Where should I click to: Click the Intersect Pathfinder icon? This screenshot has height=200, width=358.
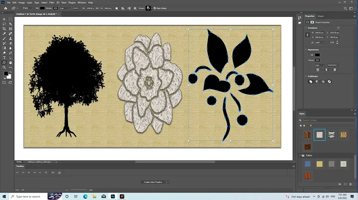323,82
